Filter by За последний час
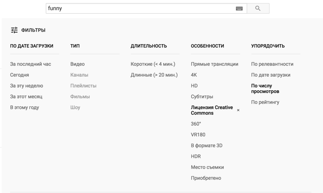This screenshot has width=323, height=193. pos(31,64)
